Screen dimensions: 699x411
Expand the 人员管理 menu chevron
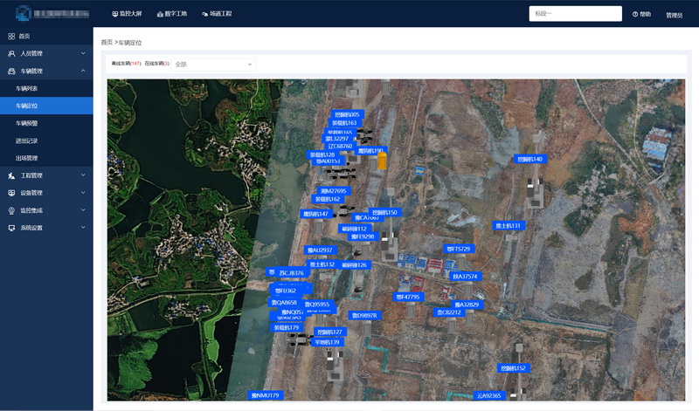83,53
